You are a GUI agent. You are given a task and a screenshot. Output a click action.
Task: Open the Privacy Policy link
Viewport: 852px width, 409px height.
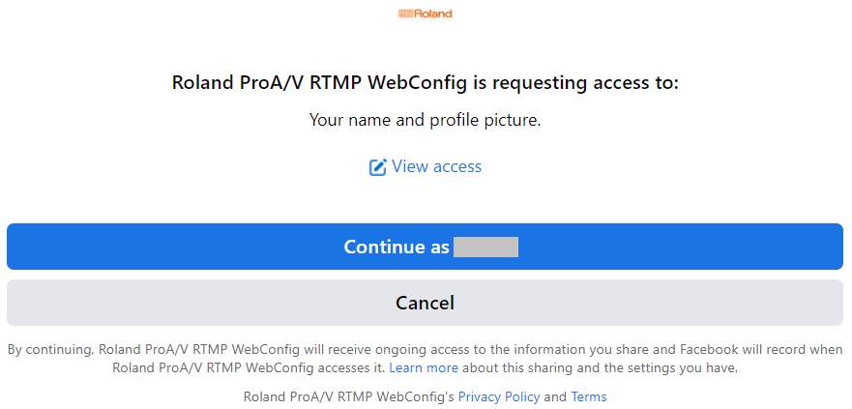pos(499,396)
